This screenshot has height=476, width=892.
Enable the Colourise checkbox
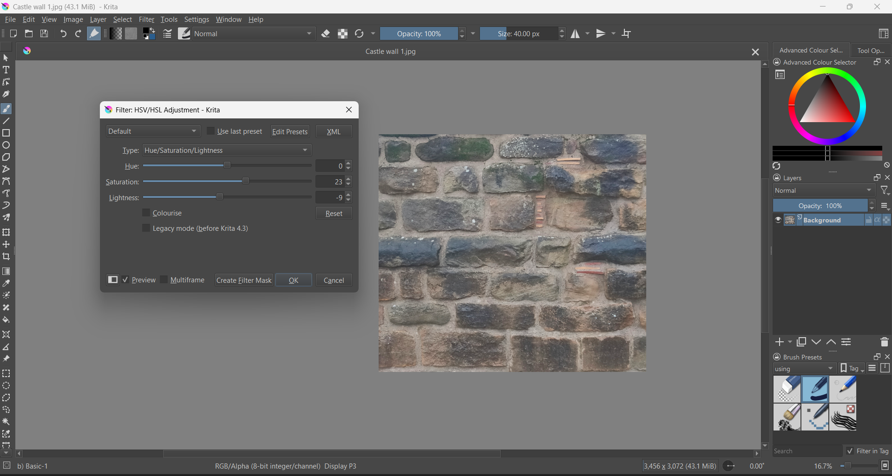[x=146, y=213]
